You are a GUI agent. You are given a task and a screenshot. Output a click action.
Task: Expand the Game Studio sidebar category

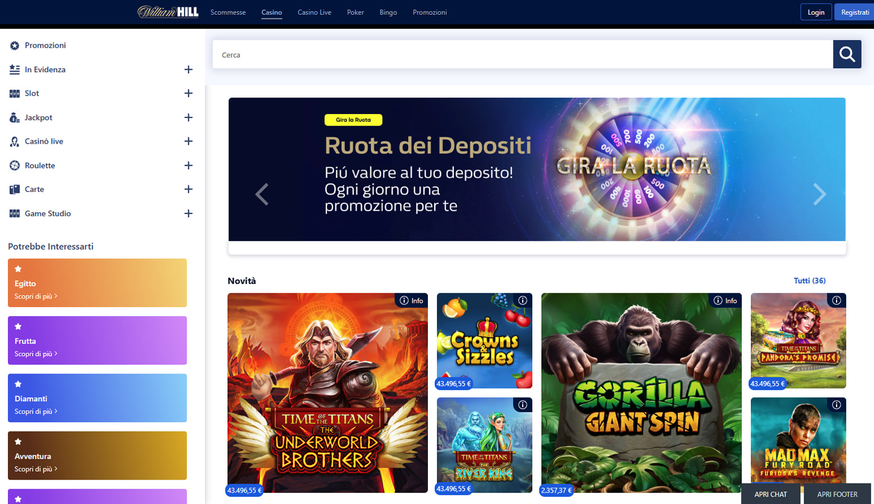tap(188, 213)
